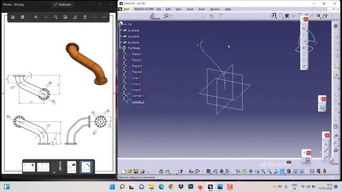This screenshot has height=192, width=342.
Task: Click the New document icon in CATIA
Action: coord(123,172)
